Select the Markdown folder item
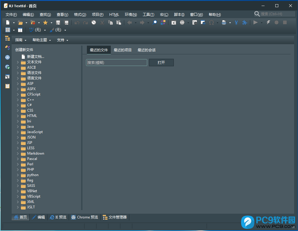 coord(36,153)
